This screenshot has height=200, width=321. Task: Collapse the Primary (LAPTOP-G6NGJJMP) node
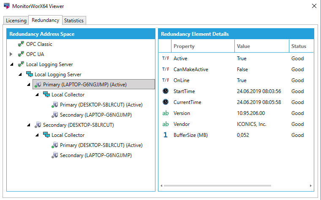[x=28, y=85]
